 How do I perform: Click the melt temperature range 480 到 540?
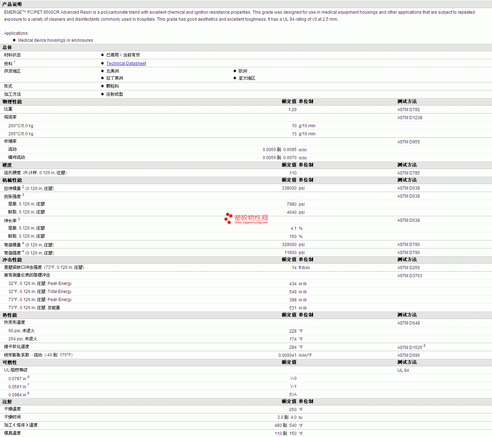[285, 425]
